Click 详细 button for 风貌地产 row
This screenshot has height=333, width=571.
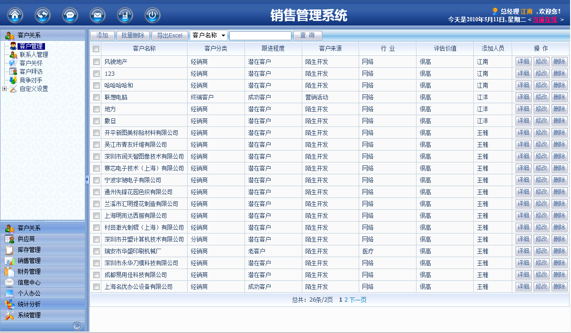point(523,62)
